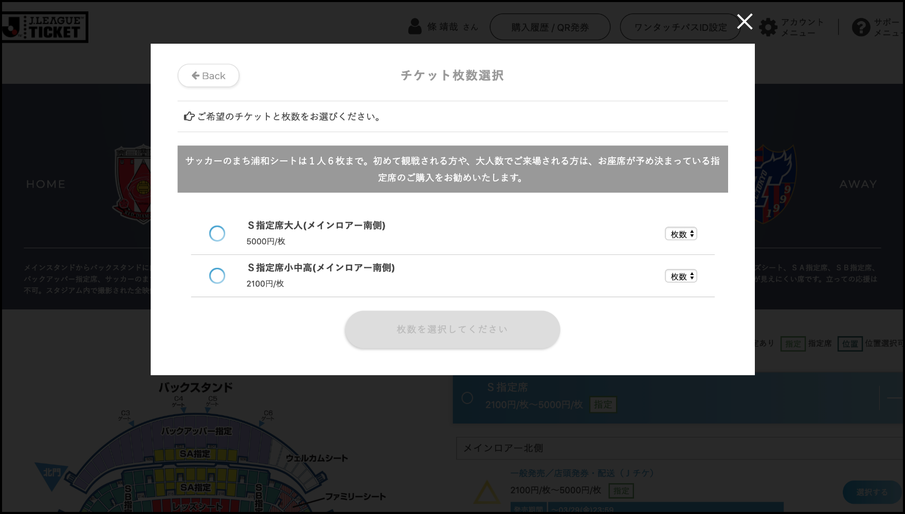905x514 pixels.
Task: Close the ticket quantity modal with X
Action: (x=744, y=22)
